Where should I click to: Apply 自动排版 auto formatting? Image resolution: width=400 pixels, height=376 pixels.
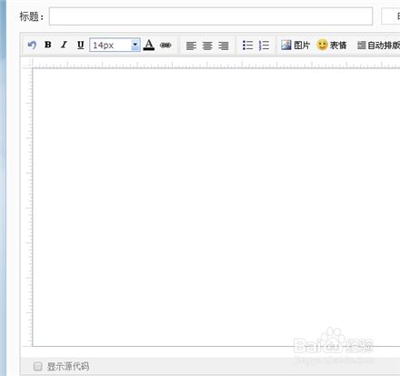378,46
